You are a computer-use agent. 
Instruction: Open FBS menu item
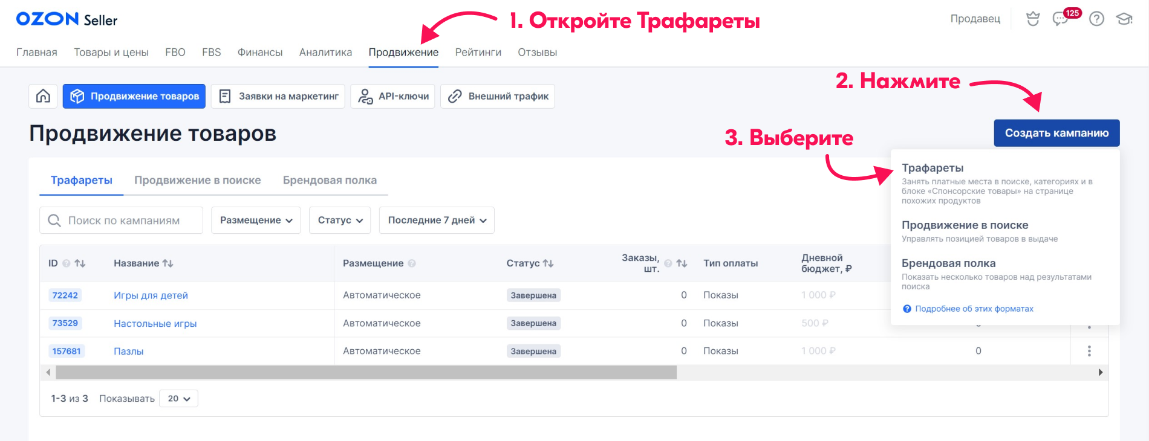point(212,53)
